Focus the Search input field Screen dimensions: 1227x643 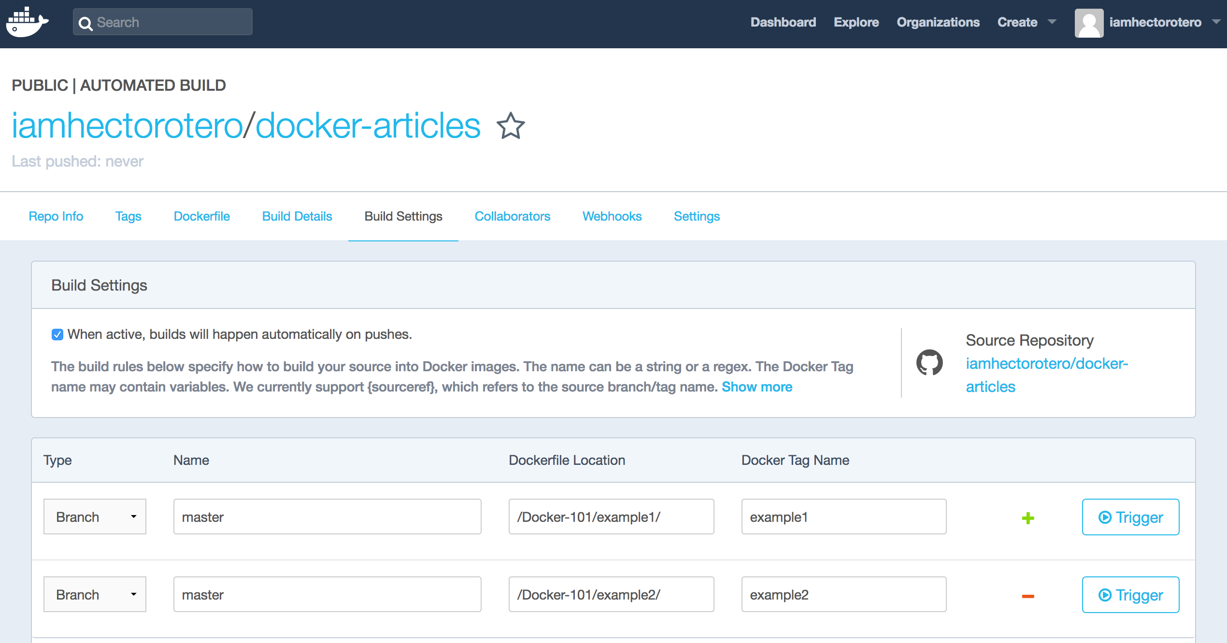click(x=163, y=22)
